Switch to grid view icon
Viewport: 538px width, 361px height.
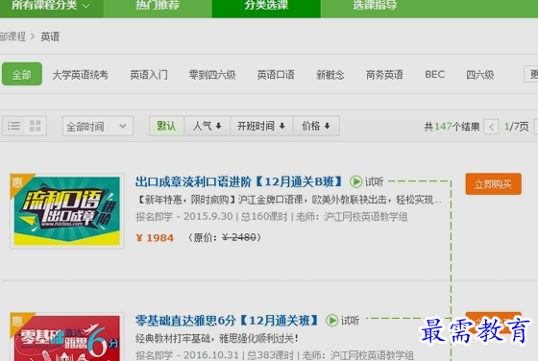point(35,126)
